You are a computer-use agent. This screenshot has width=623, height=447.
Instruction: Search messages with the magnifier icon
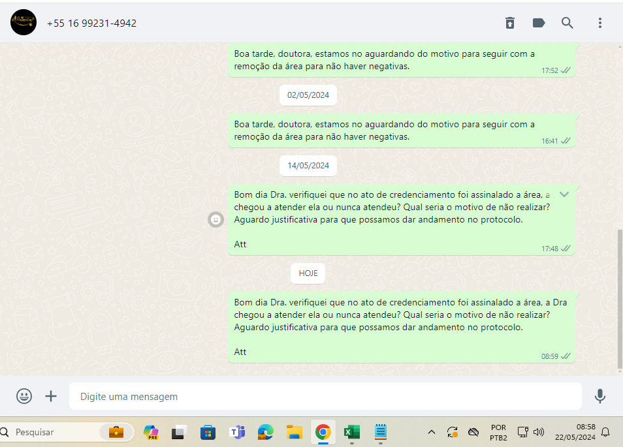(567, 23)
